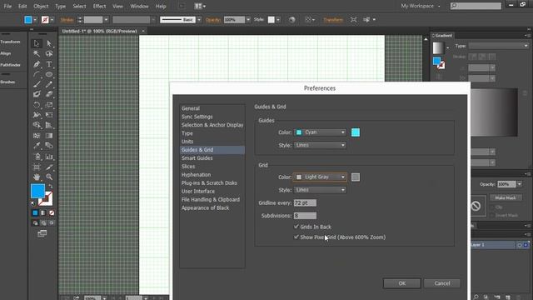This screenshot has height=300, width=533.
Task: Select the Symbol Sprayer tool
Action: [37, 157]
